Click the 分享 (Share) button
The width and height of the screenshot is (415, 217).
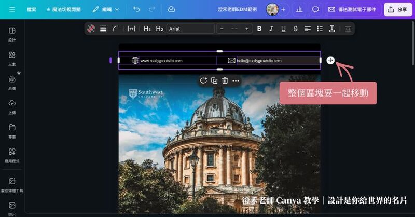coord(397,9)
